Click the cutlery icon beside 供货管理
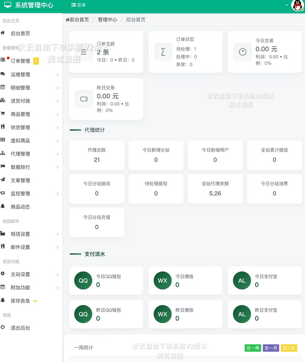 (3, 126)
